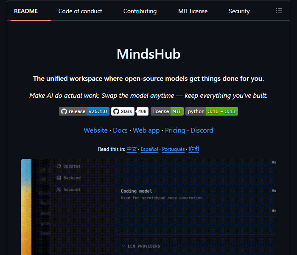Open the Español translation link
Viewport: 297px width, 255px height.
coord(149,149)
